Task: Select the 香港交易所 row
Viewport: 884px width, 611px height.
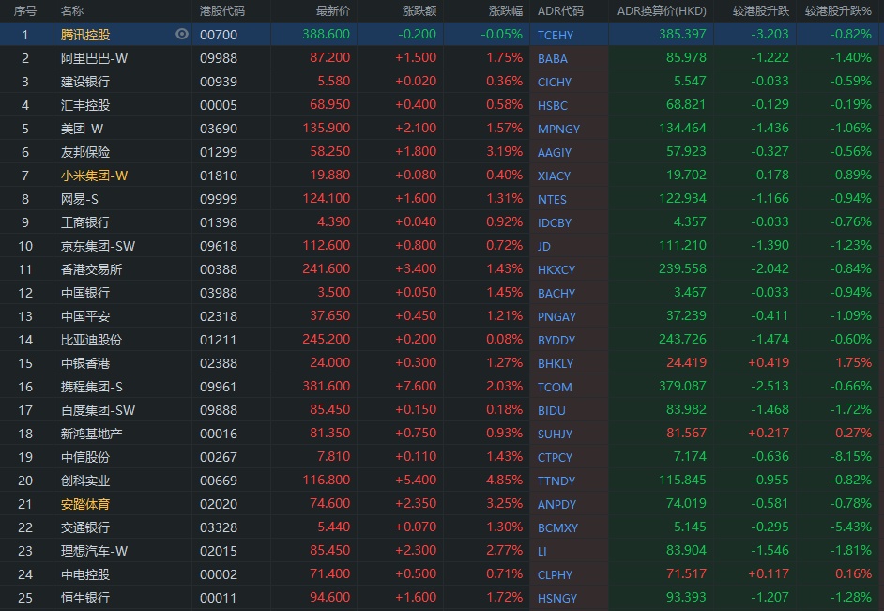Action: pyautogui.click(x=91, y=269)
